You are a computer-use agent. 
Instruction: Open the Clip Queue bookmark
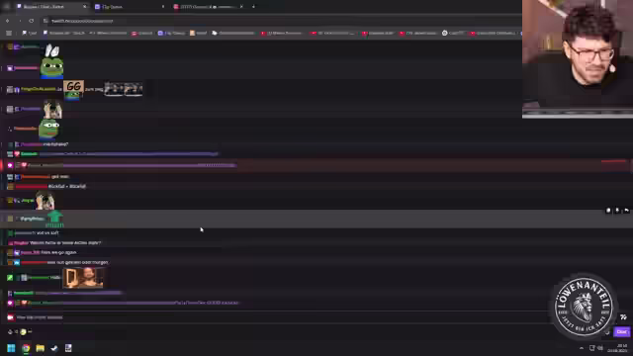point(171,33)
